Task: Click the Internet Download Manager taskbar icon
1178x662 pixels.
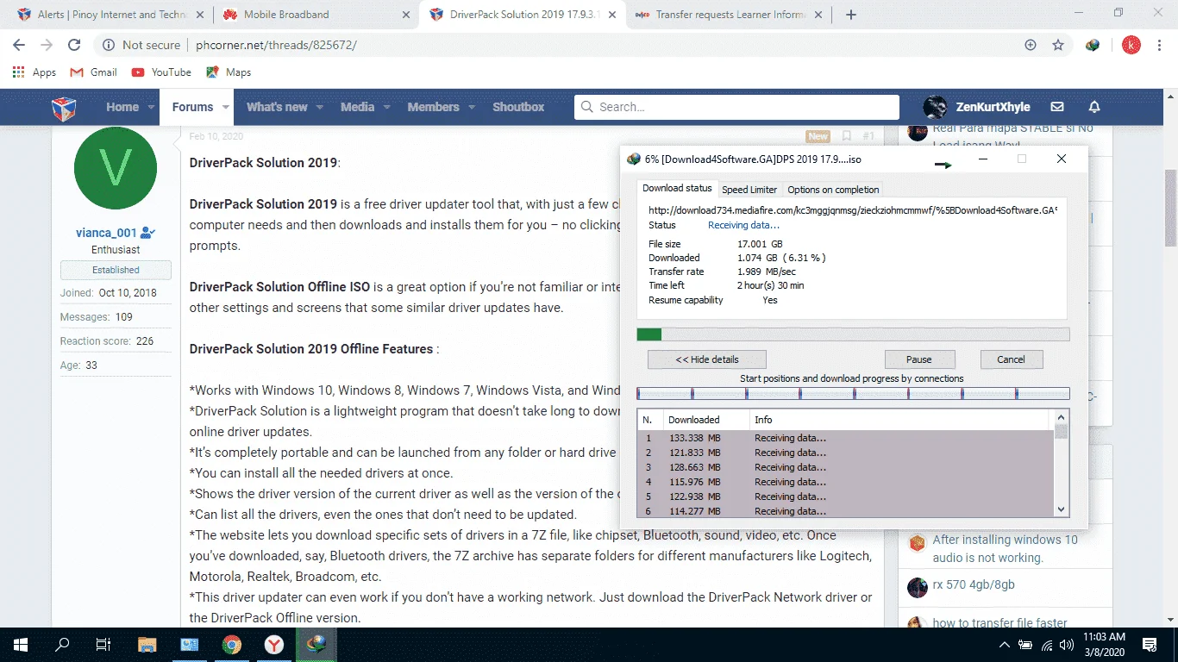Action: coord(316,644)
